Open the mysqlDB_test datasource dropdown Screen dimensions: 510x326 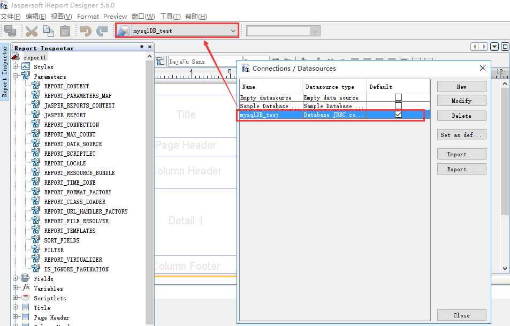[233, 31]
